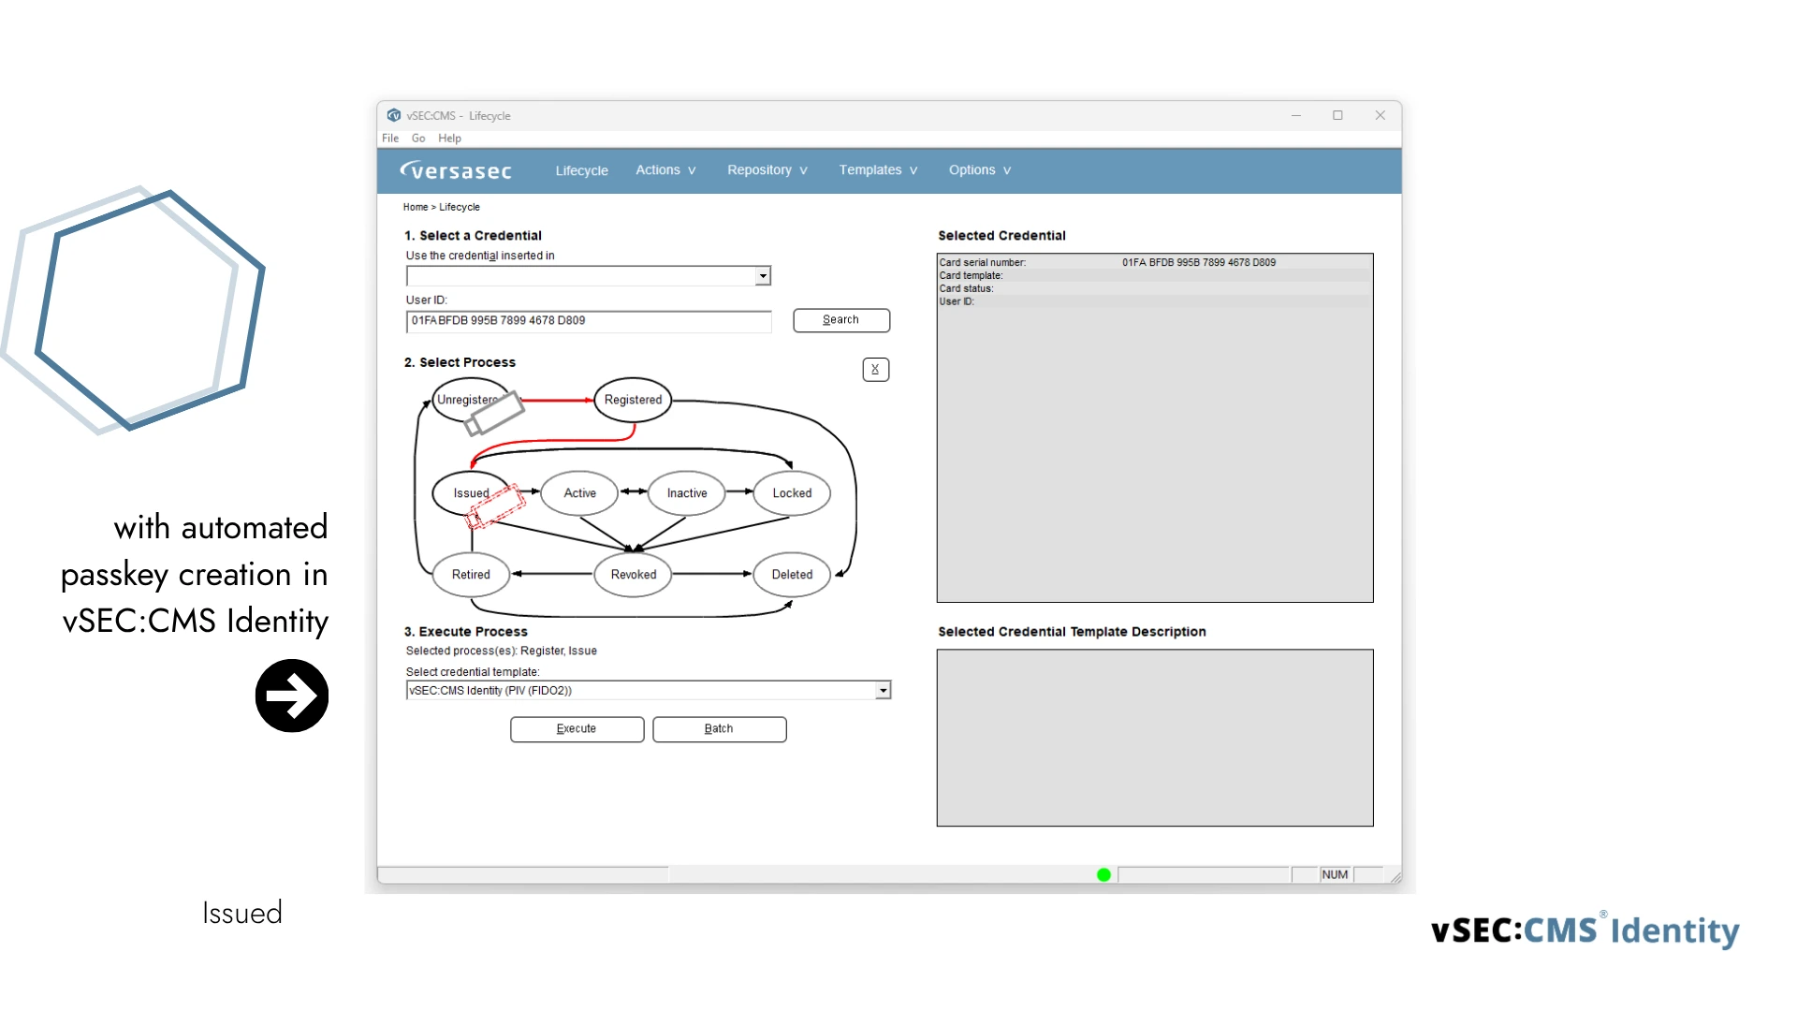Click the 'Selected process(es): Register, Issue' text
Screen dimensions: 1797x1011
point(502,652)
